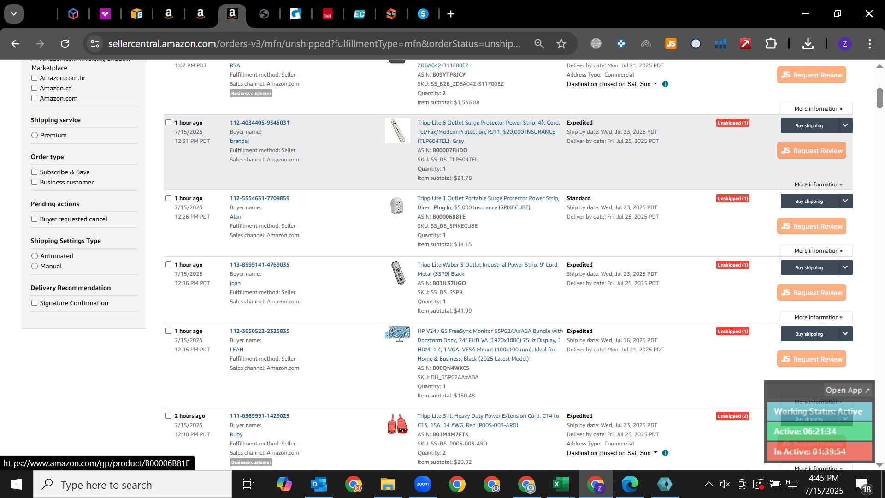Viewport: 885px width, 498px height.
Task: Open the orange JS extension icon
Action: tap(671, 44)
